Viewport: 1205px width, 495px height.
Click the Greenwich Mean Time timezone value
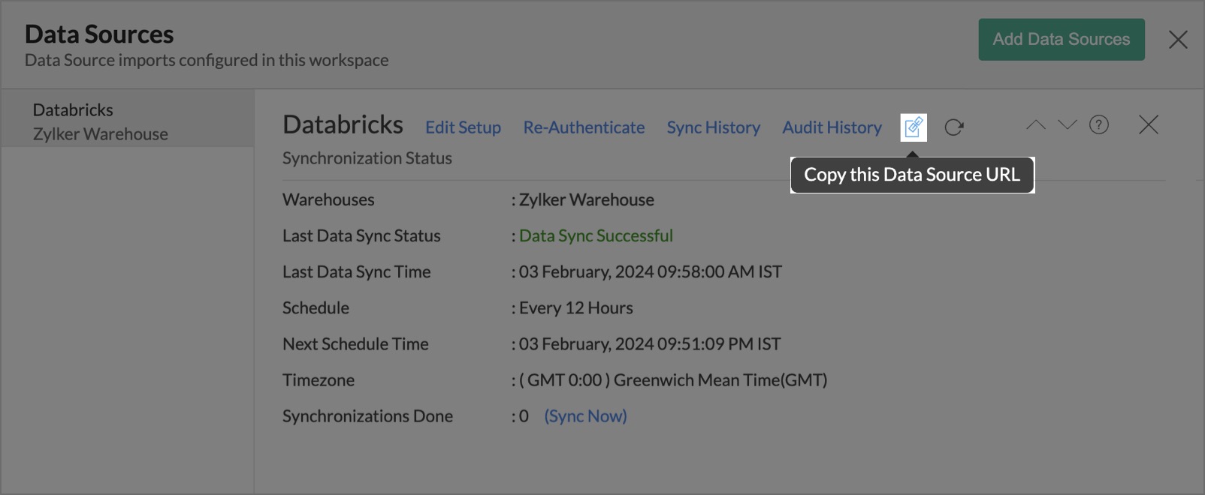[x=673, y=379]
